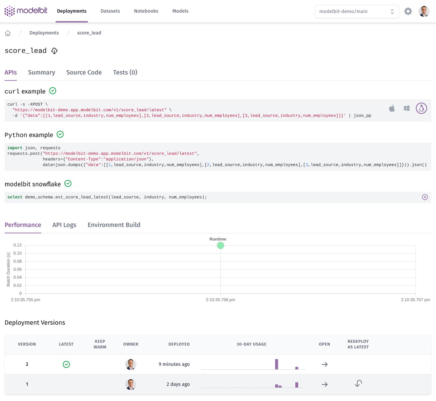Click version number 1 cell

27,384
